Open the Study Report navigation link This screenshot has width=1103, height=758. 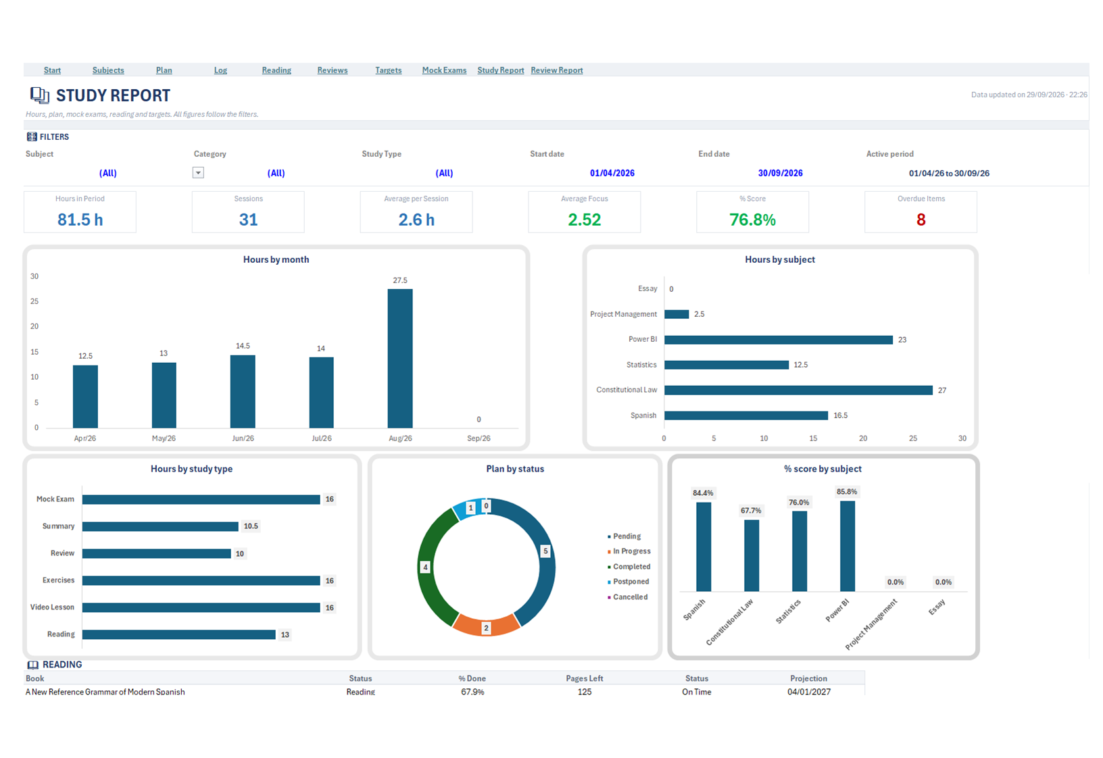[x=501, y=70]
